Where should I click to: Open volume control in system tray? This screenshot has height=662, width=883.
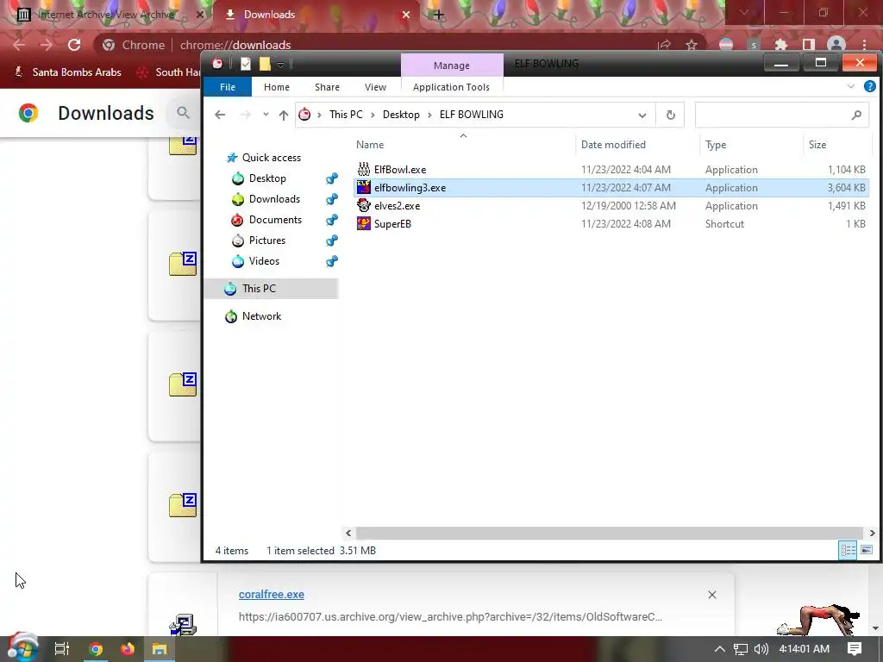point(761,649)
